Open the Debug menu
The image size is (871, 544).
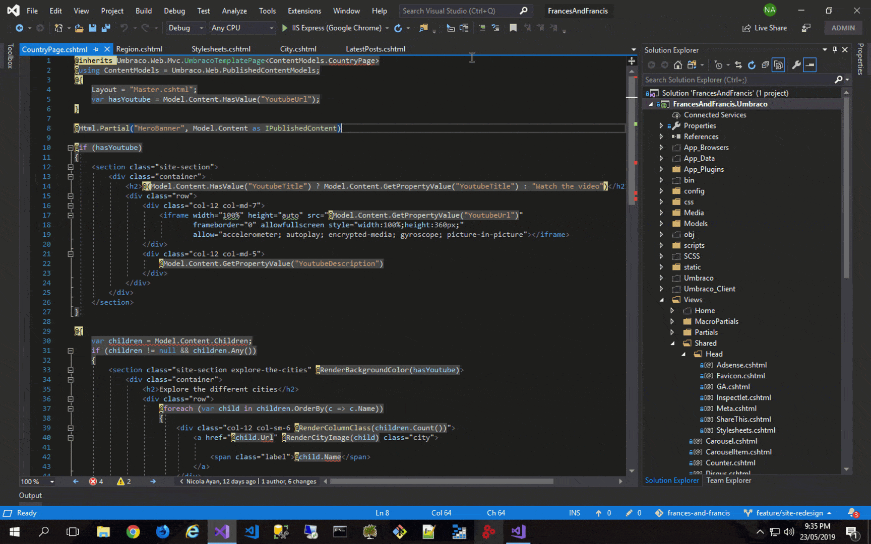174,11
